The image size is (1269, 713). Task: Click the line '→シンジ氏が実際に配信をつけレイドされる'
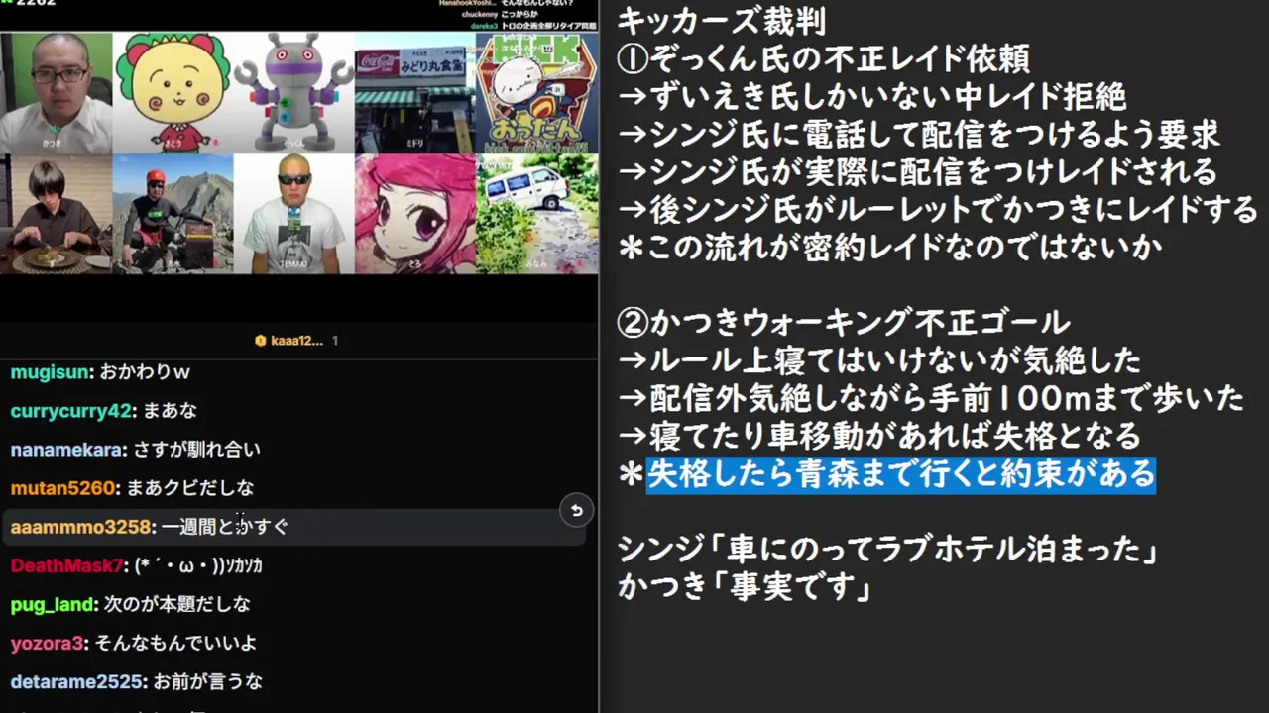click(x=917, y=171)
